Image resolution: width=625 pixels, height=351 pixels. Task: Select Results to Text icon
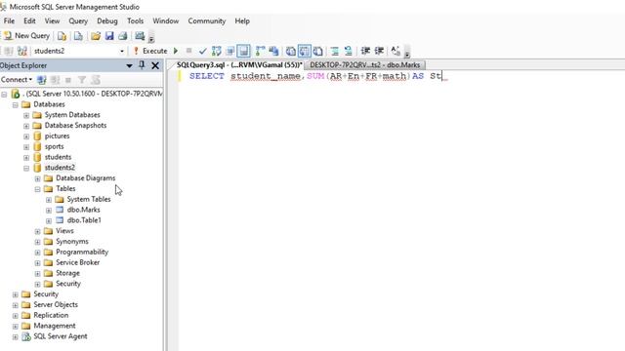[291, 51]
